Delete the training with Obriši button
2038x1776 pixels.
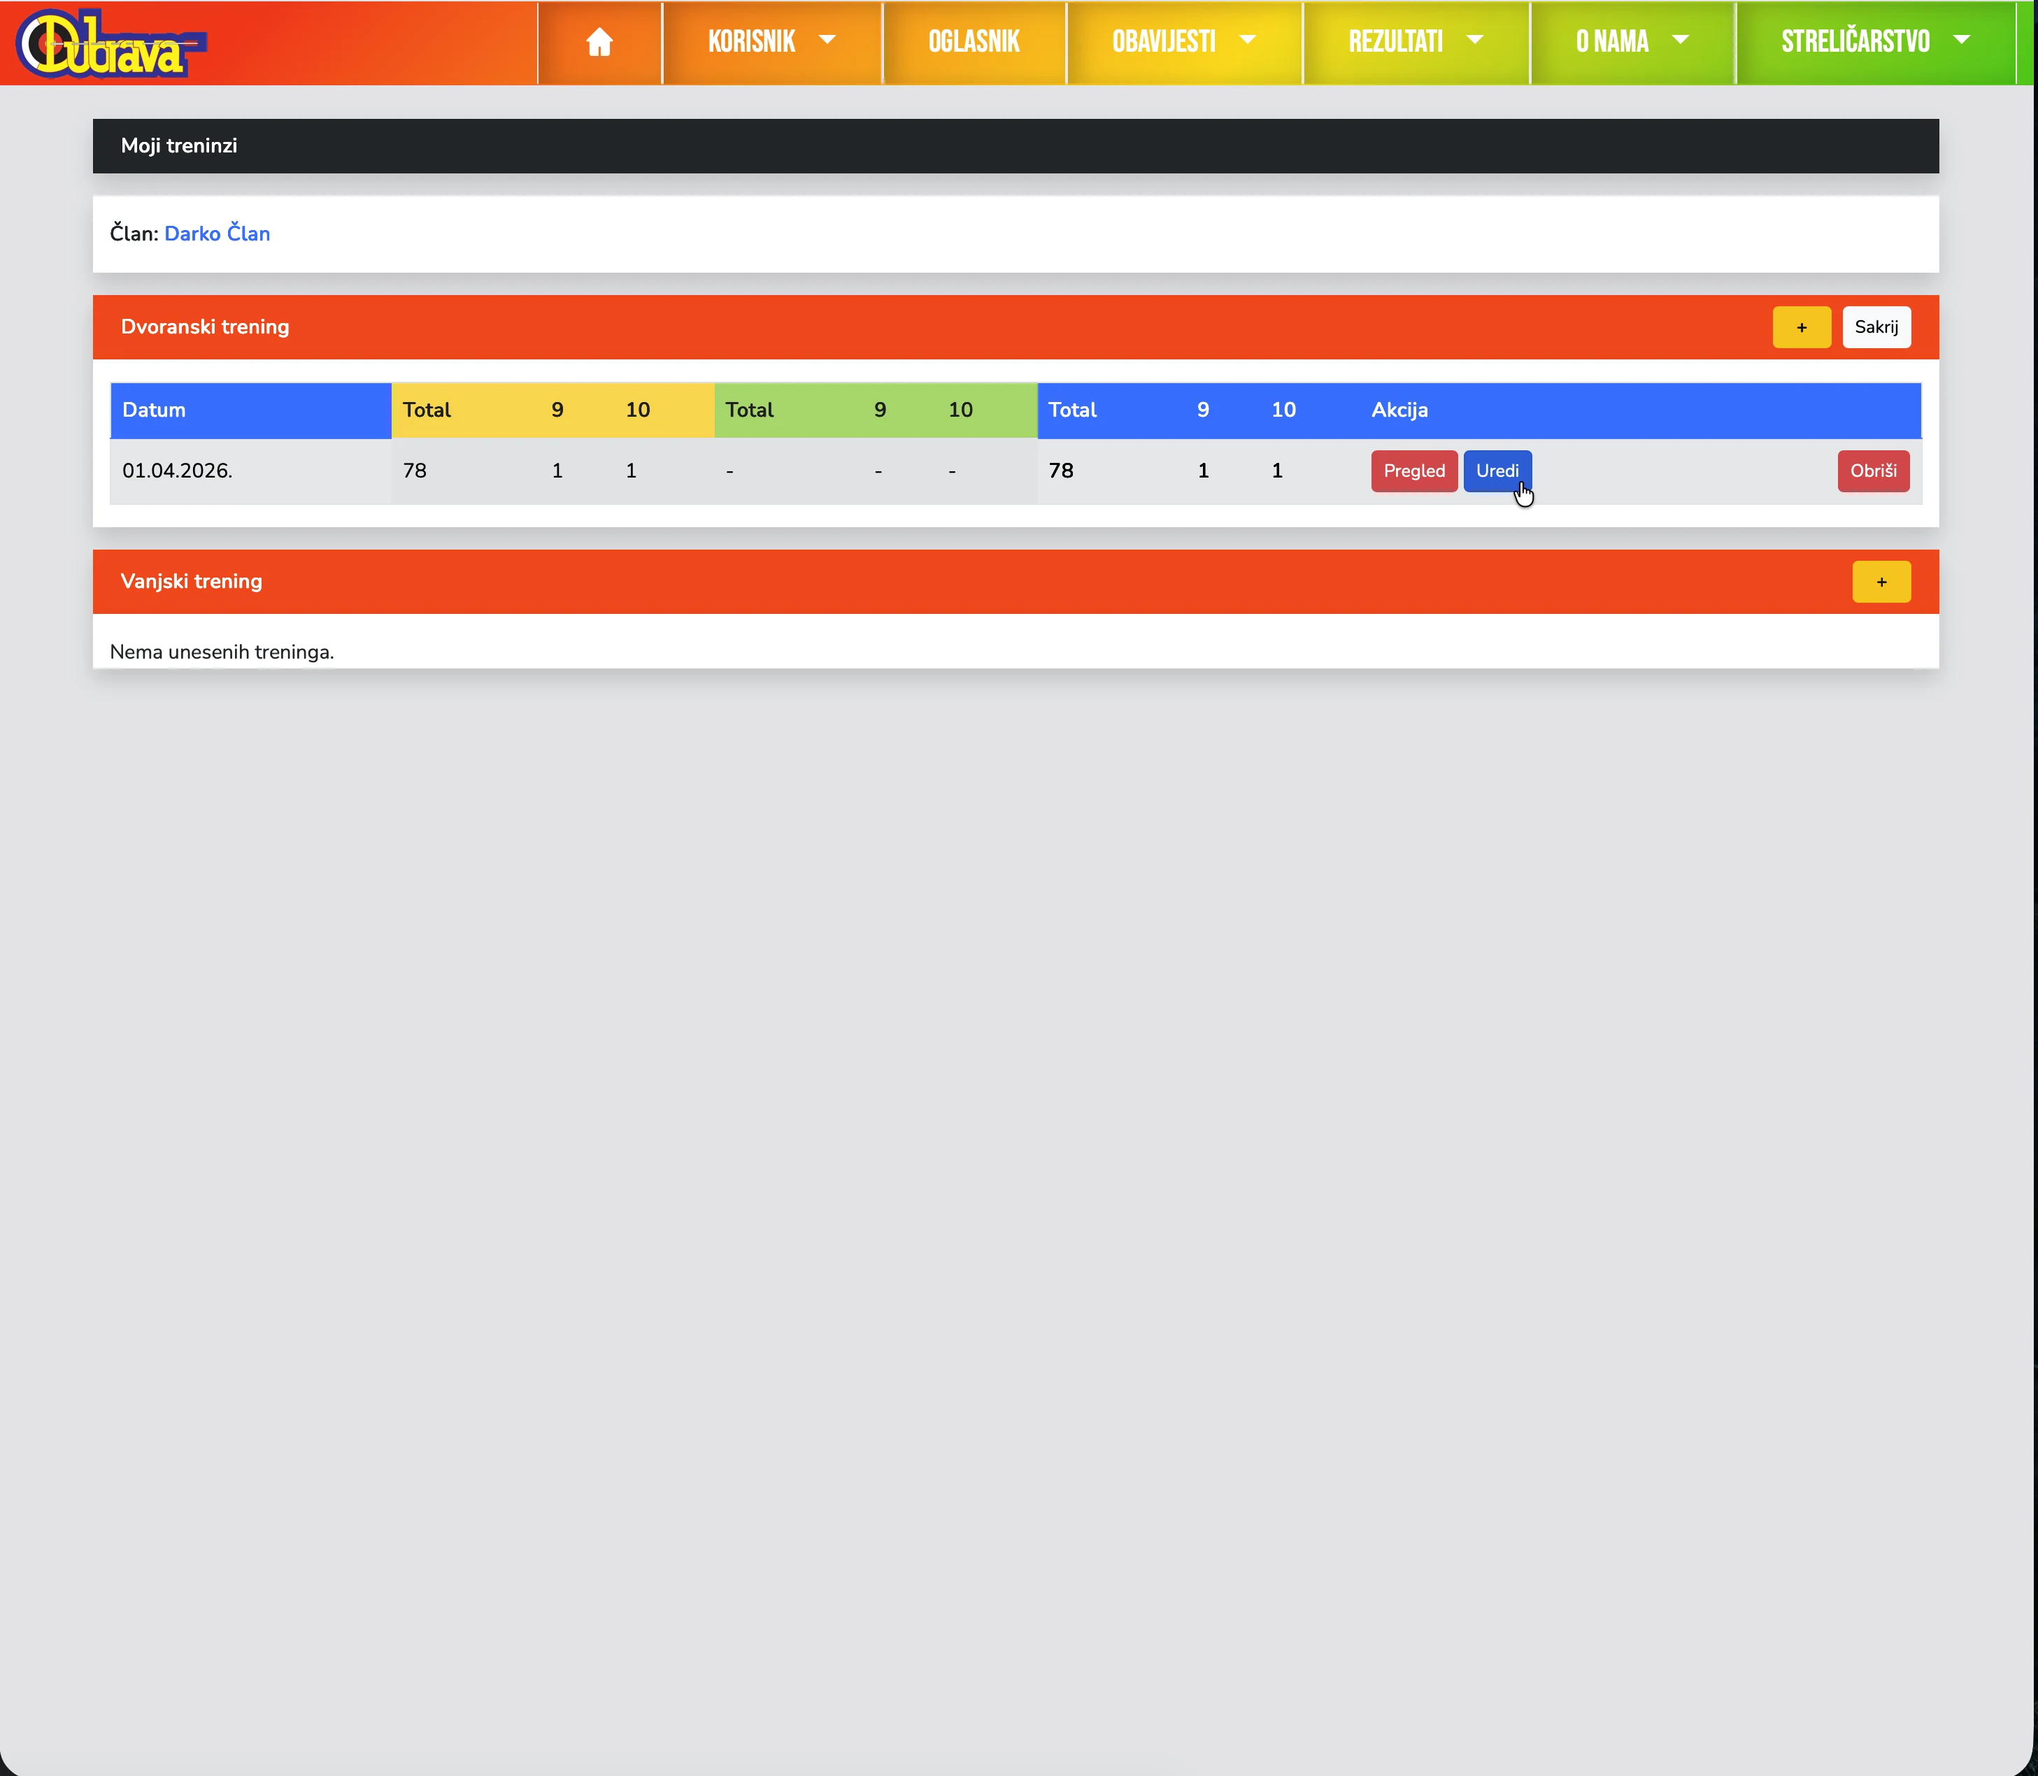(1872, 471)
